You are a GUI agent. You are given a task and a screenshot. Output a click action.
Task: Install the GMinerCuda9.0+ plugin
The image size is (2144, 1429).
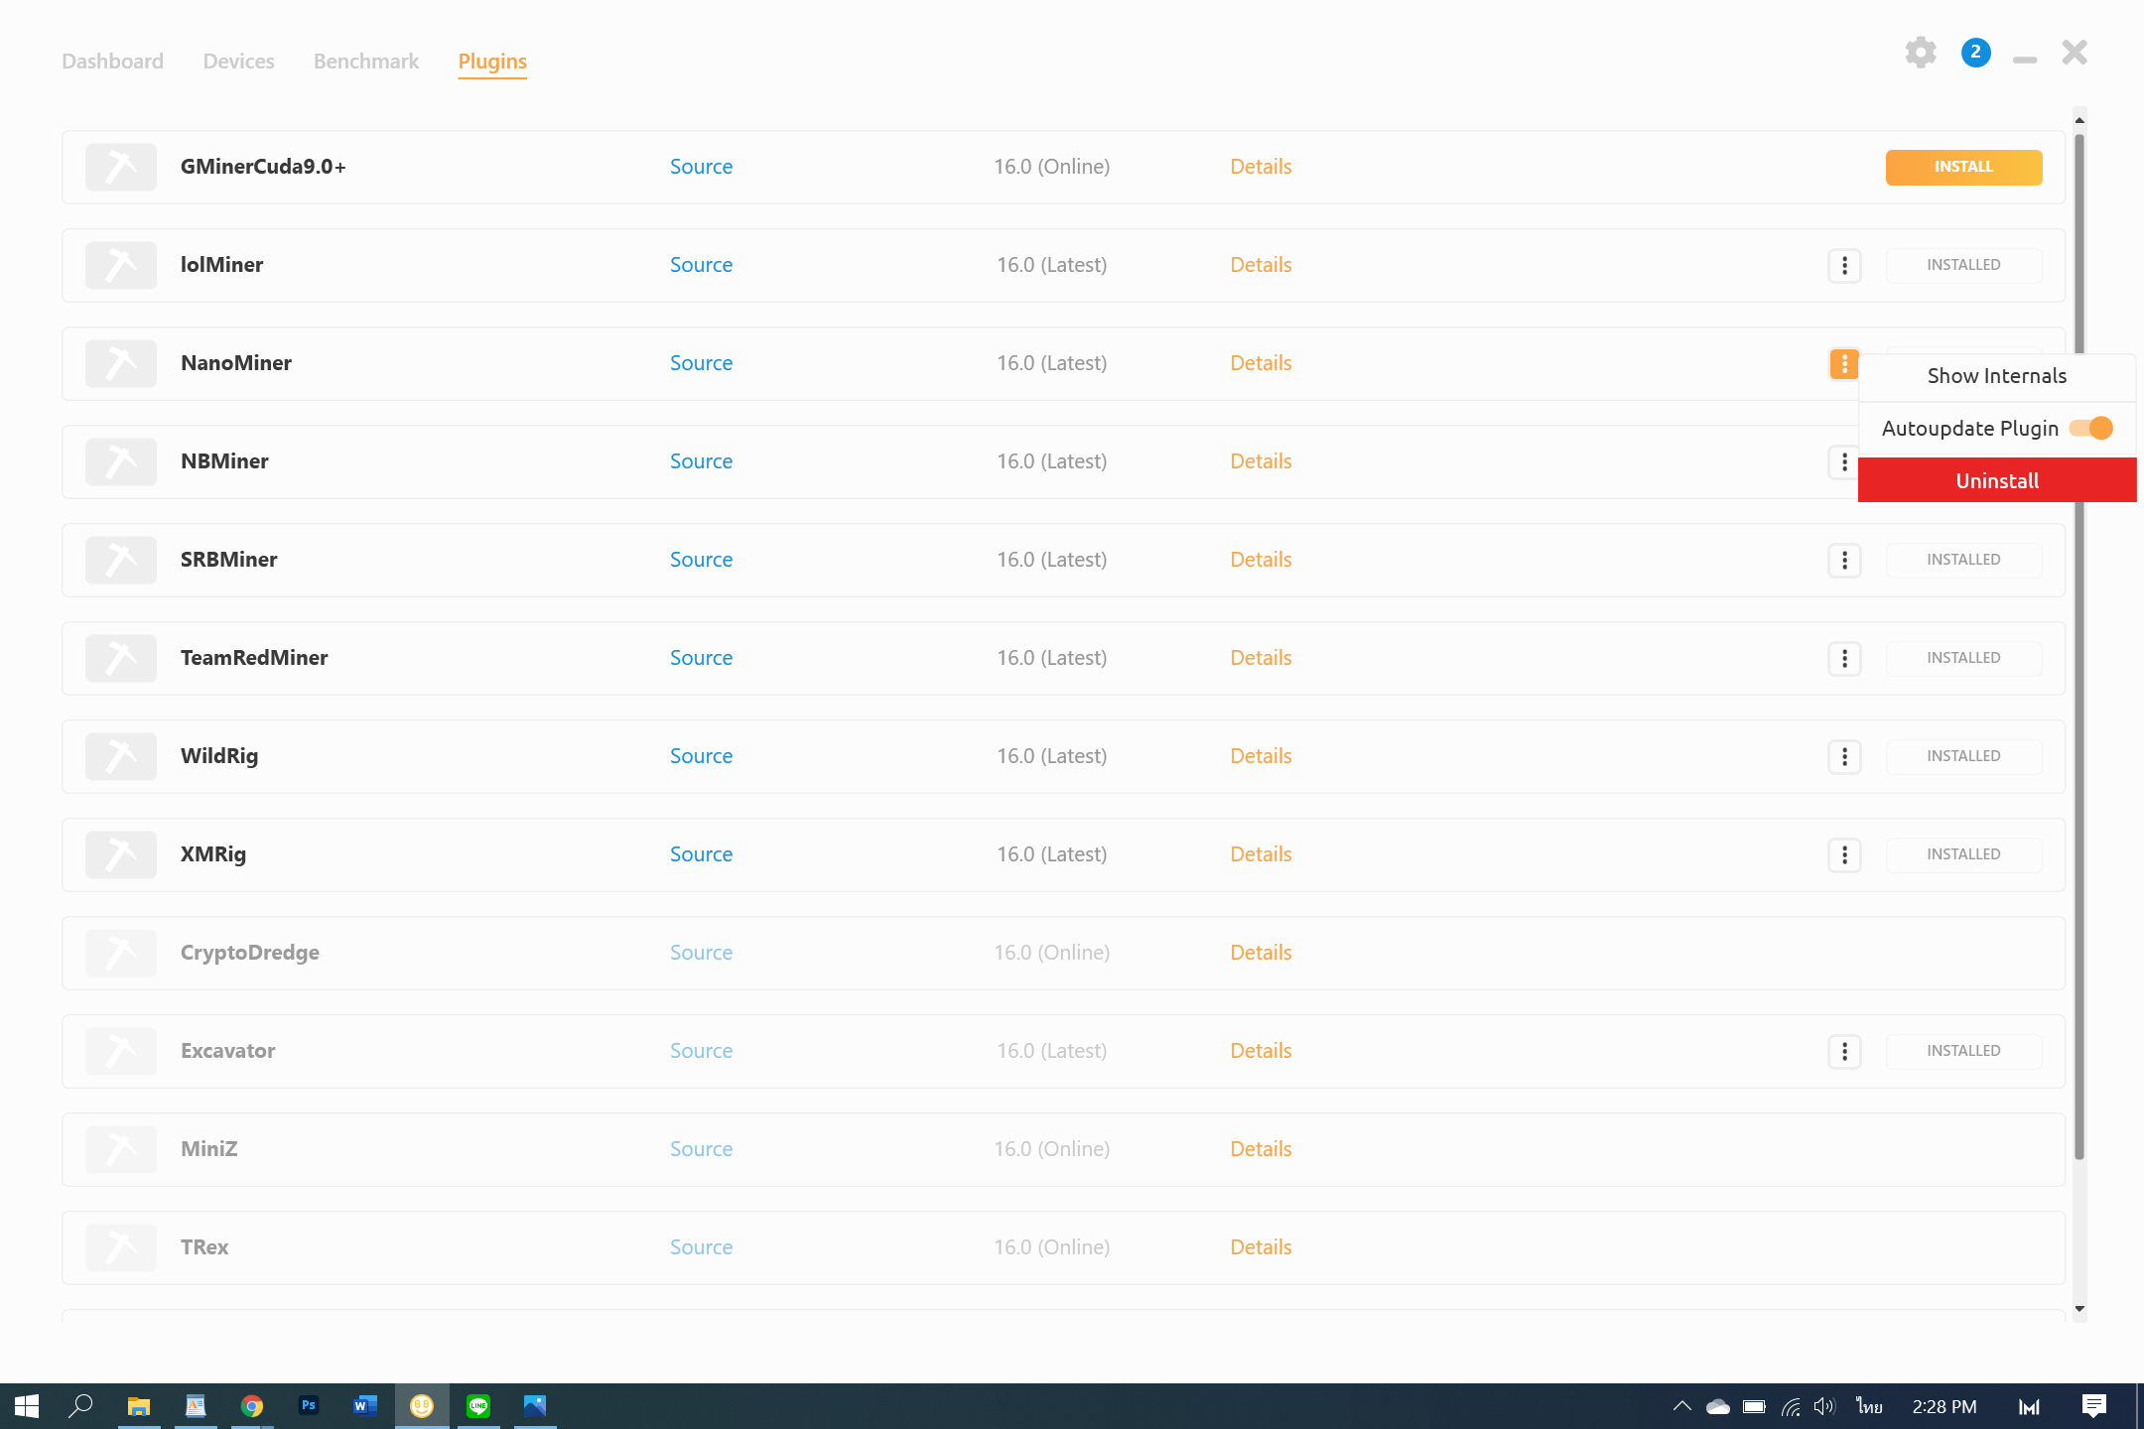1963,167
